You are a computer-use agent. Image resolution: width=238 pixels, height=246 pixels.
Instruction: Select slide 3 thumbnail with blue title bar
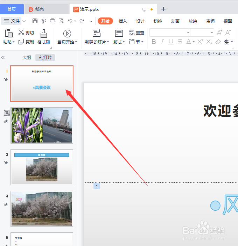click(42, 167)
